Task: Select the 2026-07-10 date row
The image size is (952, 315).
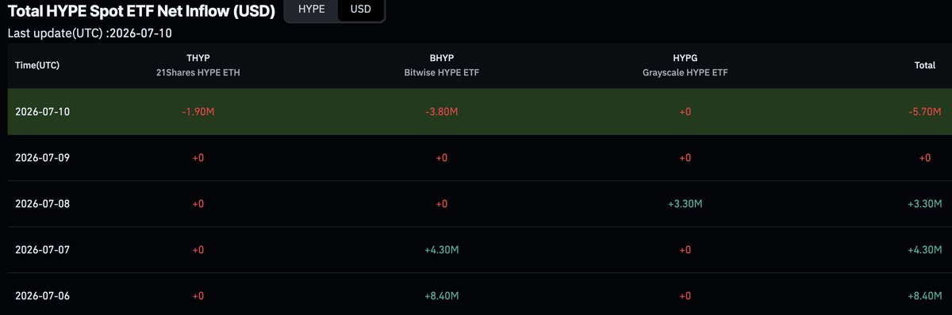Action: pos(476,112)
